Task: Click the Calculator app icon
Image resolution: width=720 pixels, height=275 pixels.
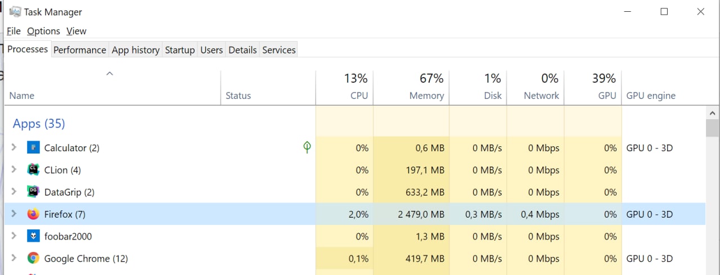Action: click(x=33, y=148)
